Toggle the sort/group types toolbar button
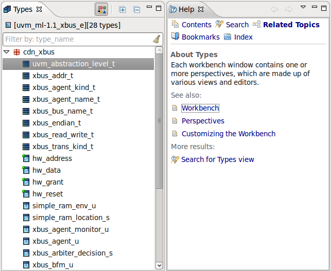 (x=101, y=9)
